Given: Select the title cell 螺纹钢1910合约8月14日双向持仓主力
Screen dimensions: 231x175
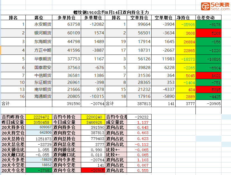Looking at the screenshot, I should click(111, 13).
